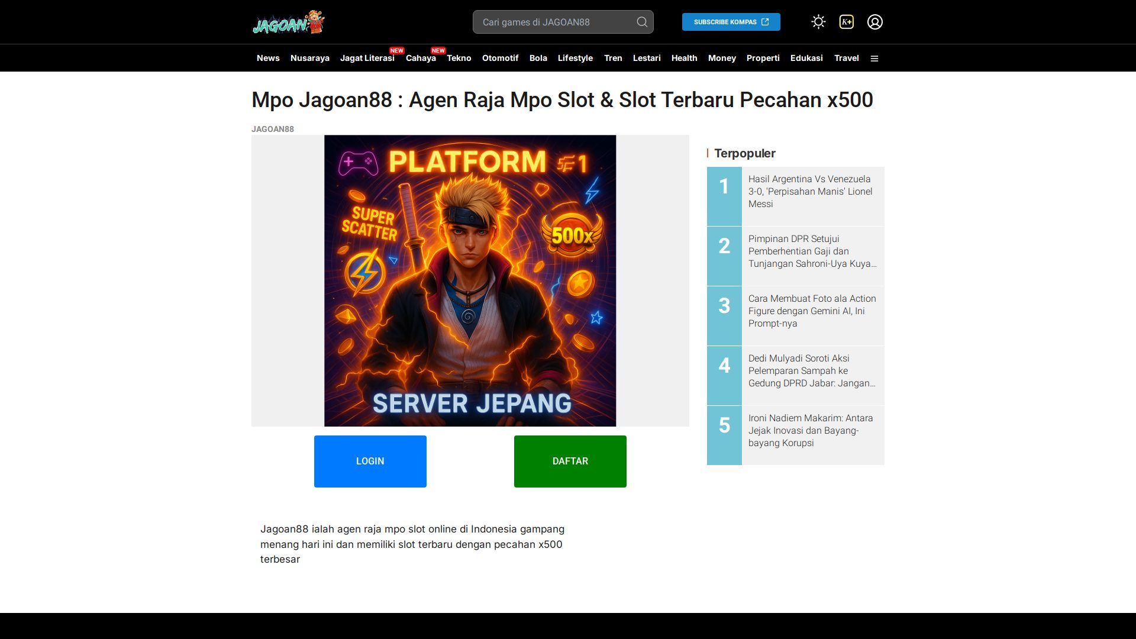Open the Cahaya menu item

[x=421, y=58]
